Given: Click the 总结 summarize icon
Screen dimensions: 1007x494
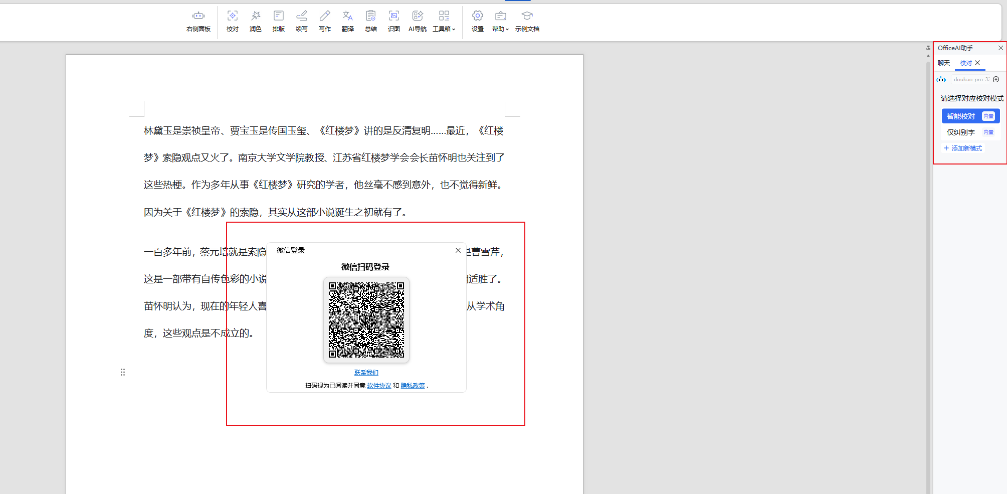Looking at the screenshot, I should [x=371, y=21].
